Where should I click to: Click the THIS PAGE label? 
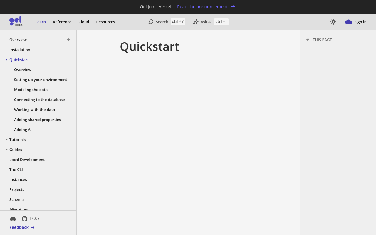point(322,40)
